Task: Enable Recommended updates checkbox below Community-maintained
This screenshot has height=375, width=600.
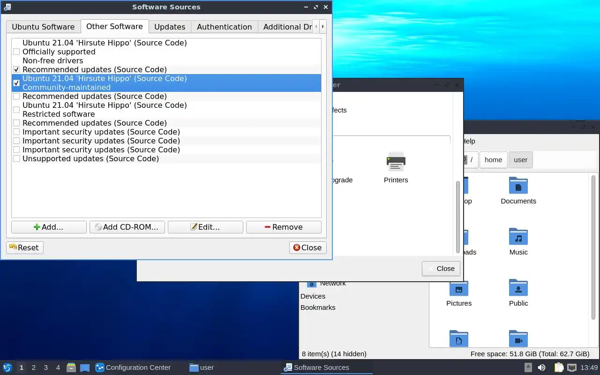Action: [16, 96]
